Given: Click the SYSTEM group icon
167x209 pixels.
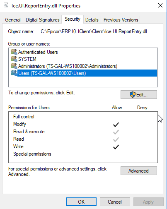Looking at the screenshot, I should [14, 59].
